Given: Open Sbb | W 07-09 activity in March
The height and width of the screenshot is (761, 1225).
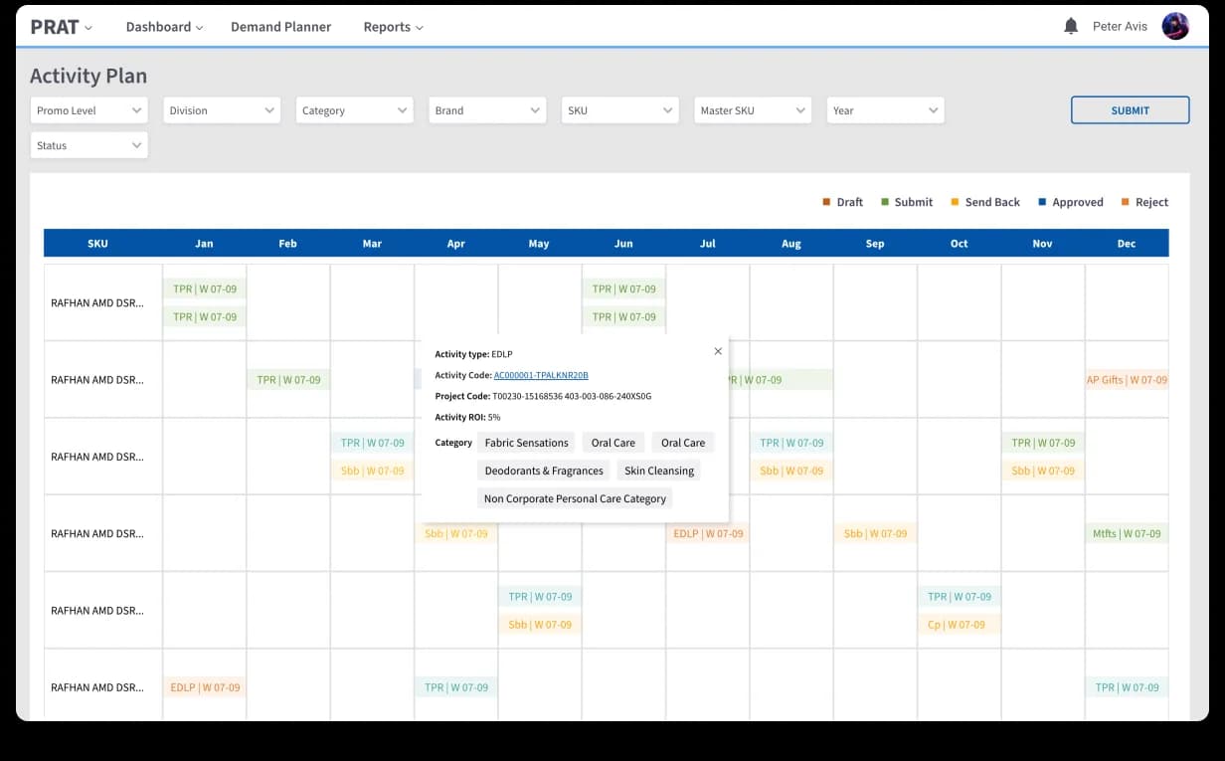Looking at the screenshot, I should [372, 471].
